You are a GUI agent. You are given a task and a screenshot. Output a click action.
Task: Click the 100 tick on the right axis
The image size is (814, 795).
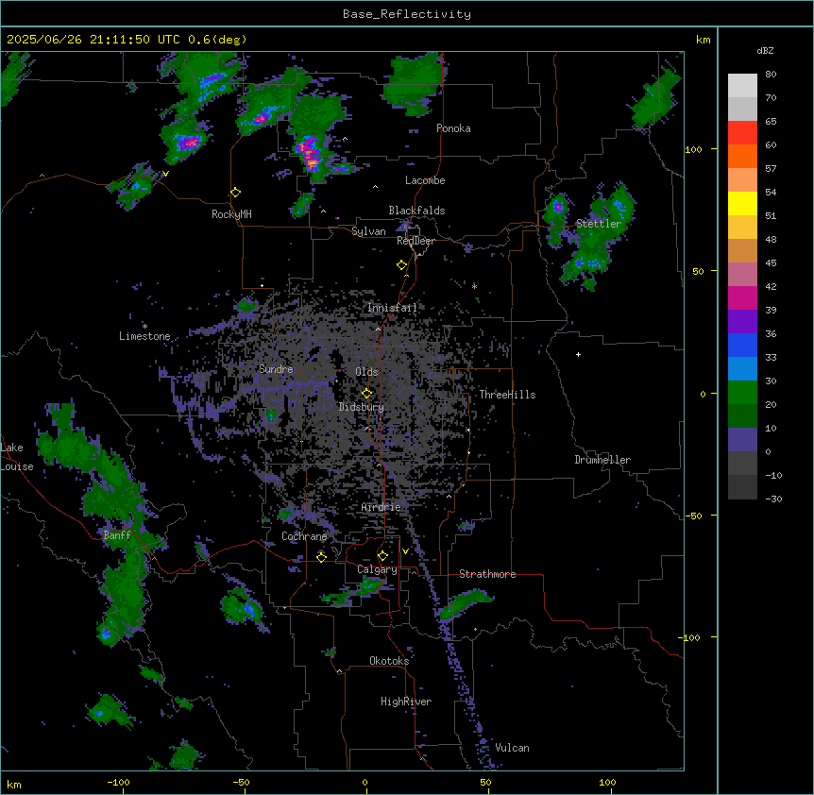pyautogui.click(x=693, y=149)
